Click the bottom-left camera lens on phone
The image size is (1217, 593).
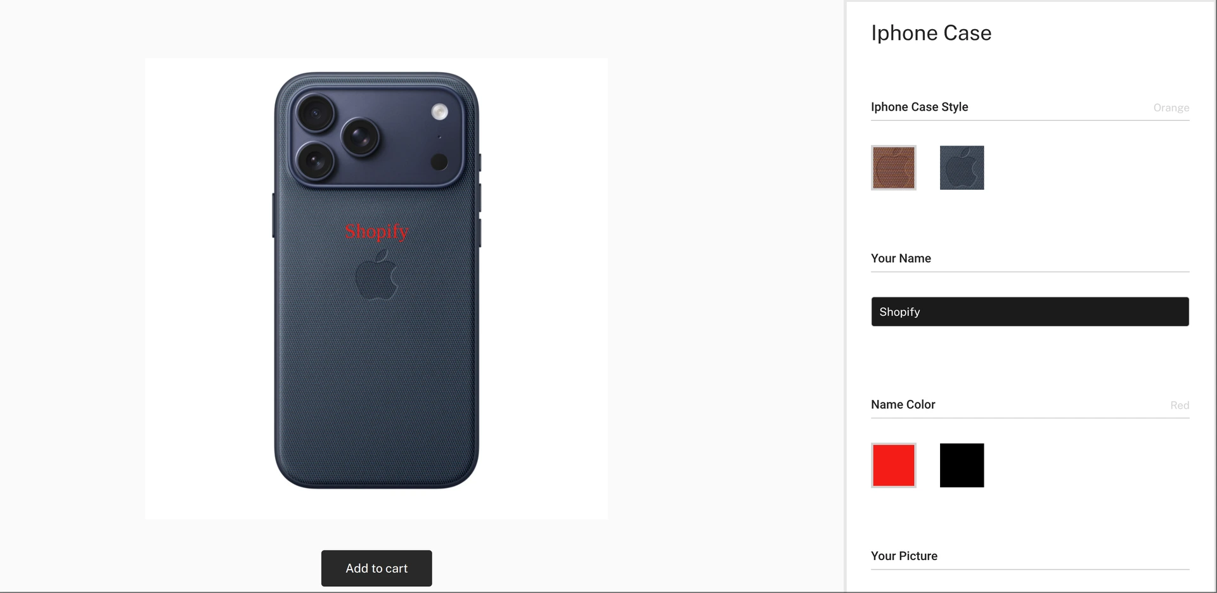coord(314,161)
